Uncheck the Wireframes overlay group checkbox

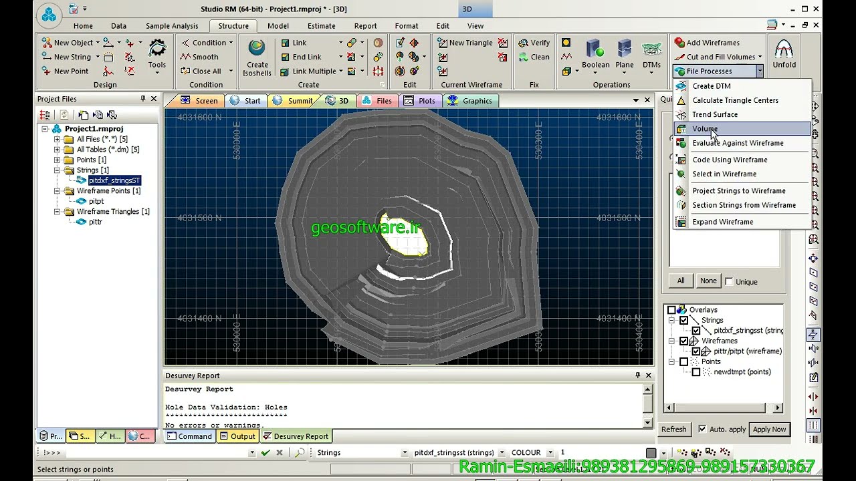tap(683, 341)
